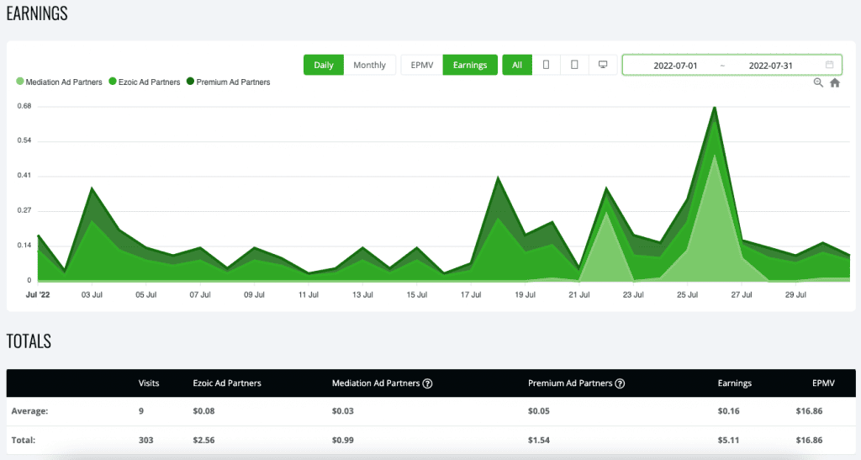Image resolution: width=861 pixels, height=460 pixels.
Task: Switch chart to Daily view
Action: click(x=324, y=65)
